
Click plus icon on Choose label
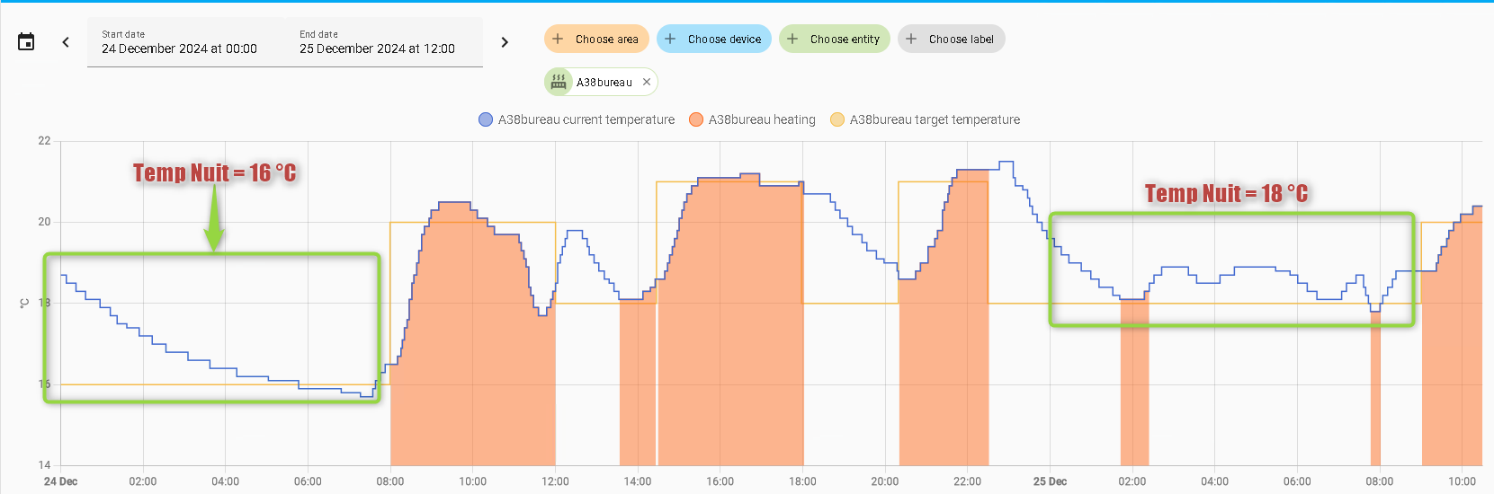pyautogui.click(x=911, y=39)
